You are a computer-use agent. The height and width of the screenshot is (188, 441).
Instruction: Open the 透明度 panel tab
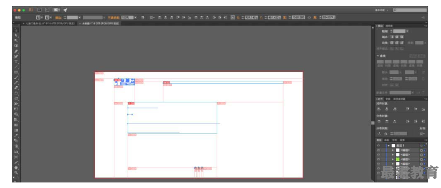[389, 26]
